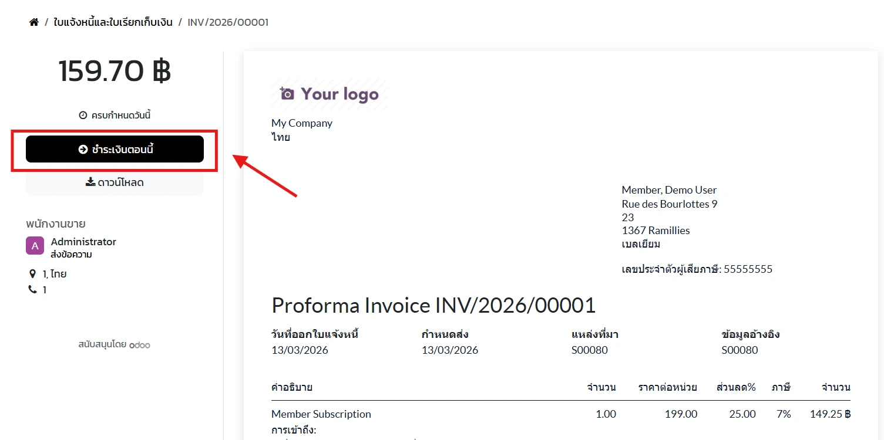
Task: Click the ส่งข้อความ link under Administrator
Action: pos(71,255)
